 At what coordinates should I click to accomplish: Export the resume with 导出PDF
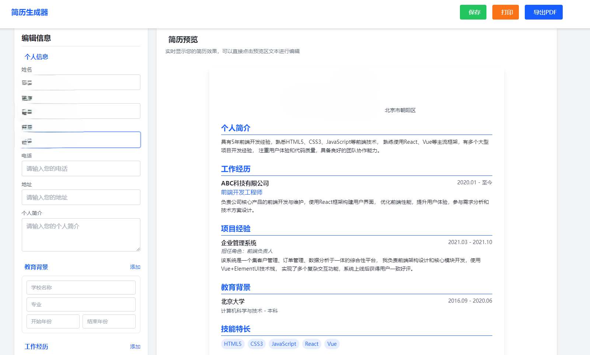click(544, 12)
